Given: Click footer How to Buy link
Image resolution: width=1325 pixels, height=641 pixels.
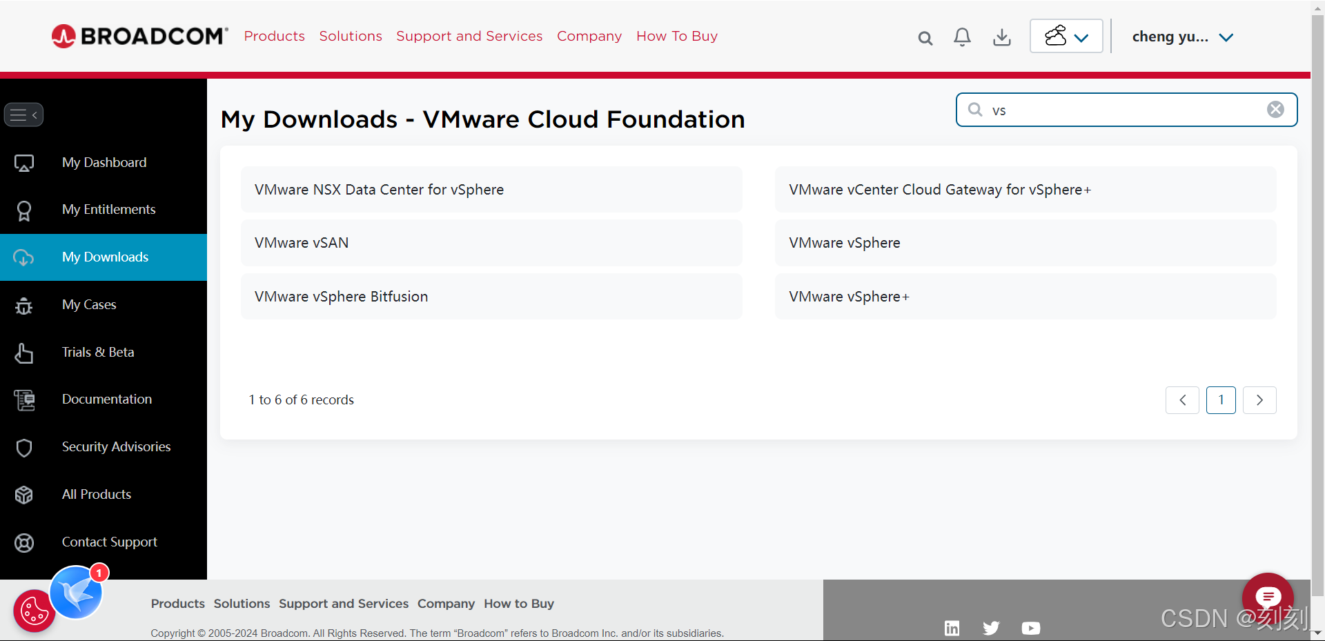Looking at the screenshot, I should click(x=519, y=604).
